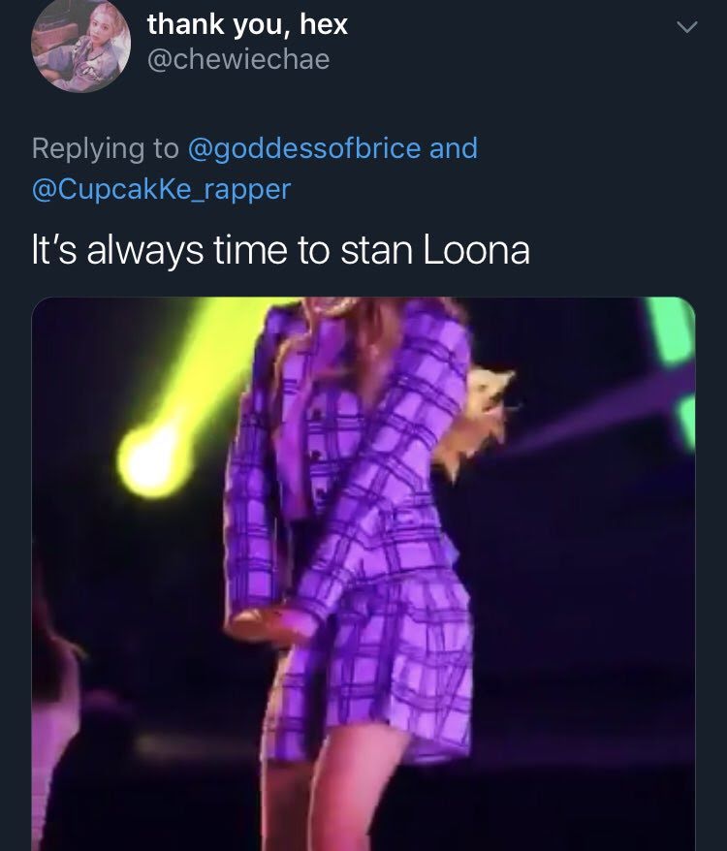727x851 pixels.
Task: Click the "thank you, hex" display name
Action: click(x=247, y=24)
